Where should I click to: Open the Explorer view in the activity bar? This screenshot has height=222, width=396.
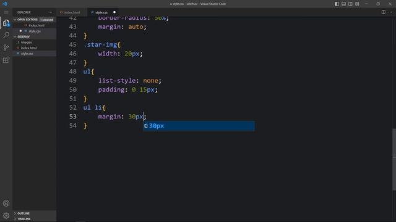pyautogui.click(x=6, y=23)
